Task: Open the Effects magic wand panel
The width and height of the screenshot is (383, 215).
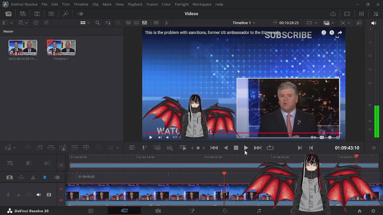Action: coord(66,14)
